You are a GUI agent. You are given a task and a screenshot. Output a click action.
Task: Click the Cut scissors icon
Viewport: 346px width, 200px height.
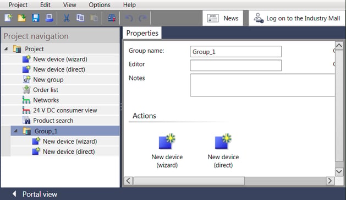66,18
